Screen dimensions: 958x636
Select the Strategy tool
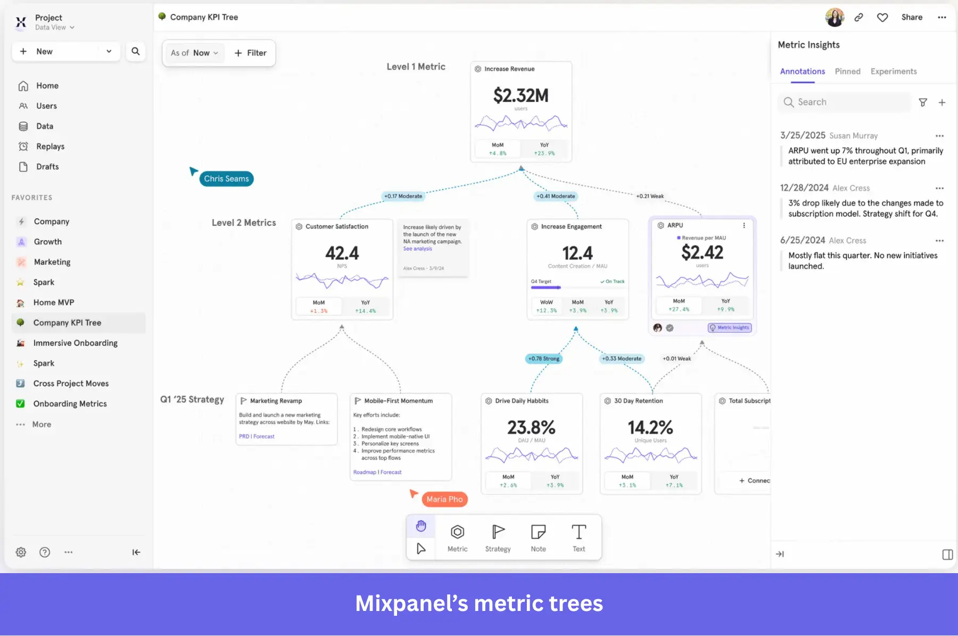[497, 537]
